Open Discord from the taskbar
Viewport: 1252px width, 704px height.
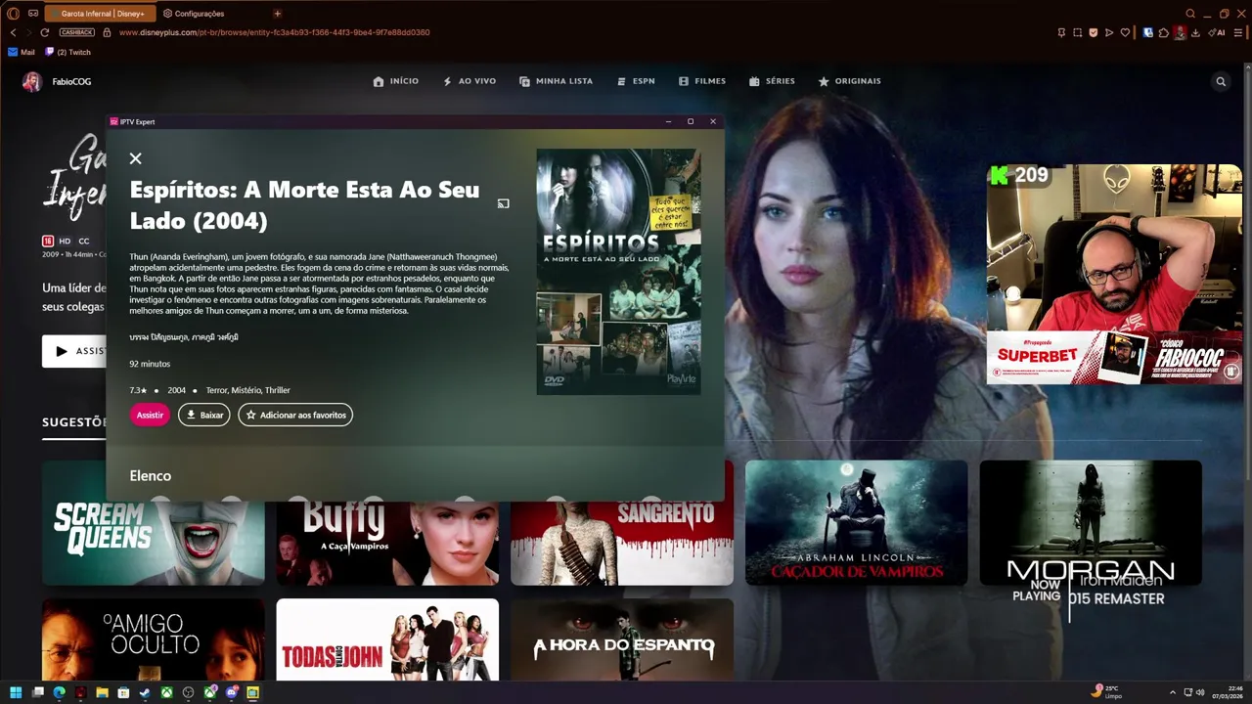(x=231, y=692)
